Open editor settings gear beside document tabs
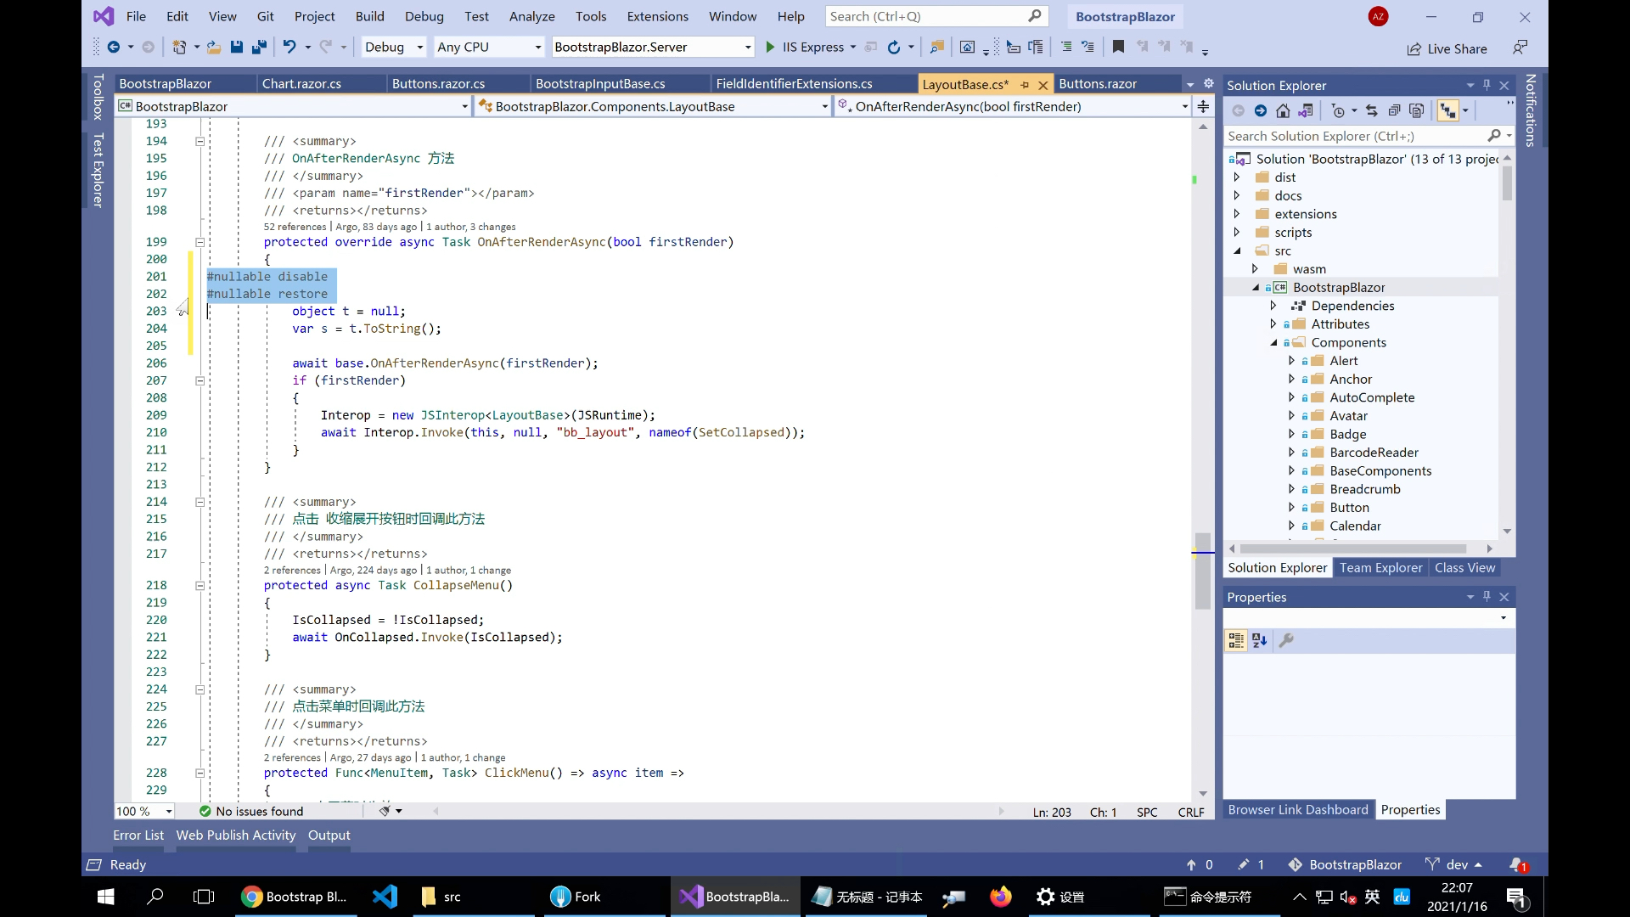1630x917 pixels. click(1209, 84)
